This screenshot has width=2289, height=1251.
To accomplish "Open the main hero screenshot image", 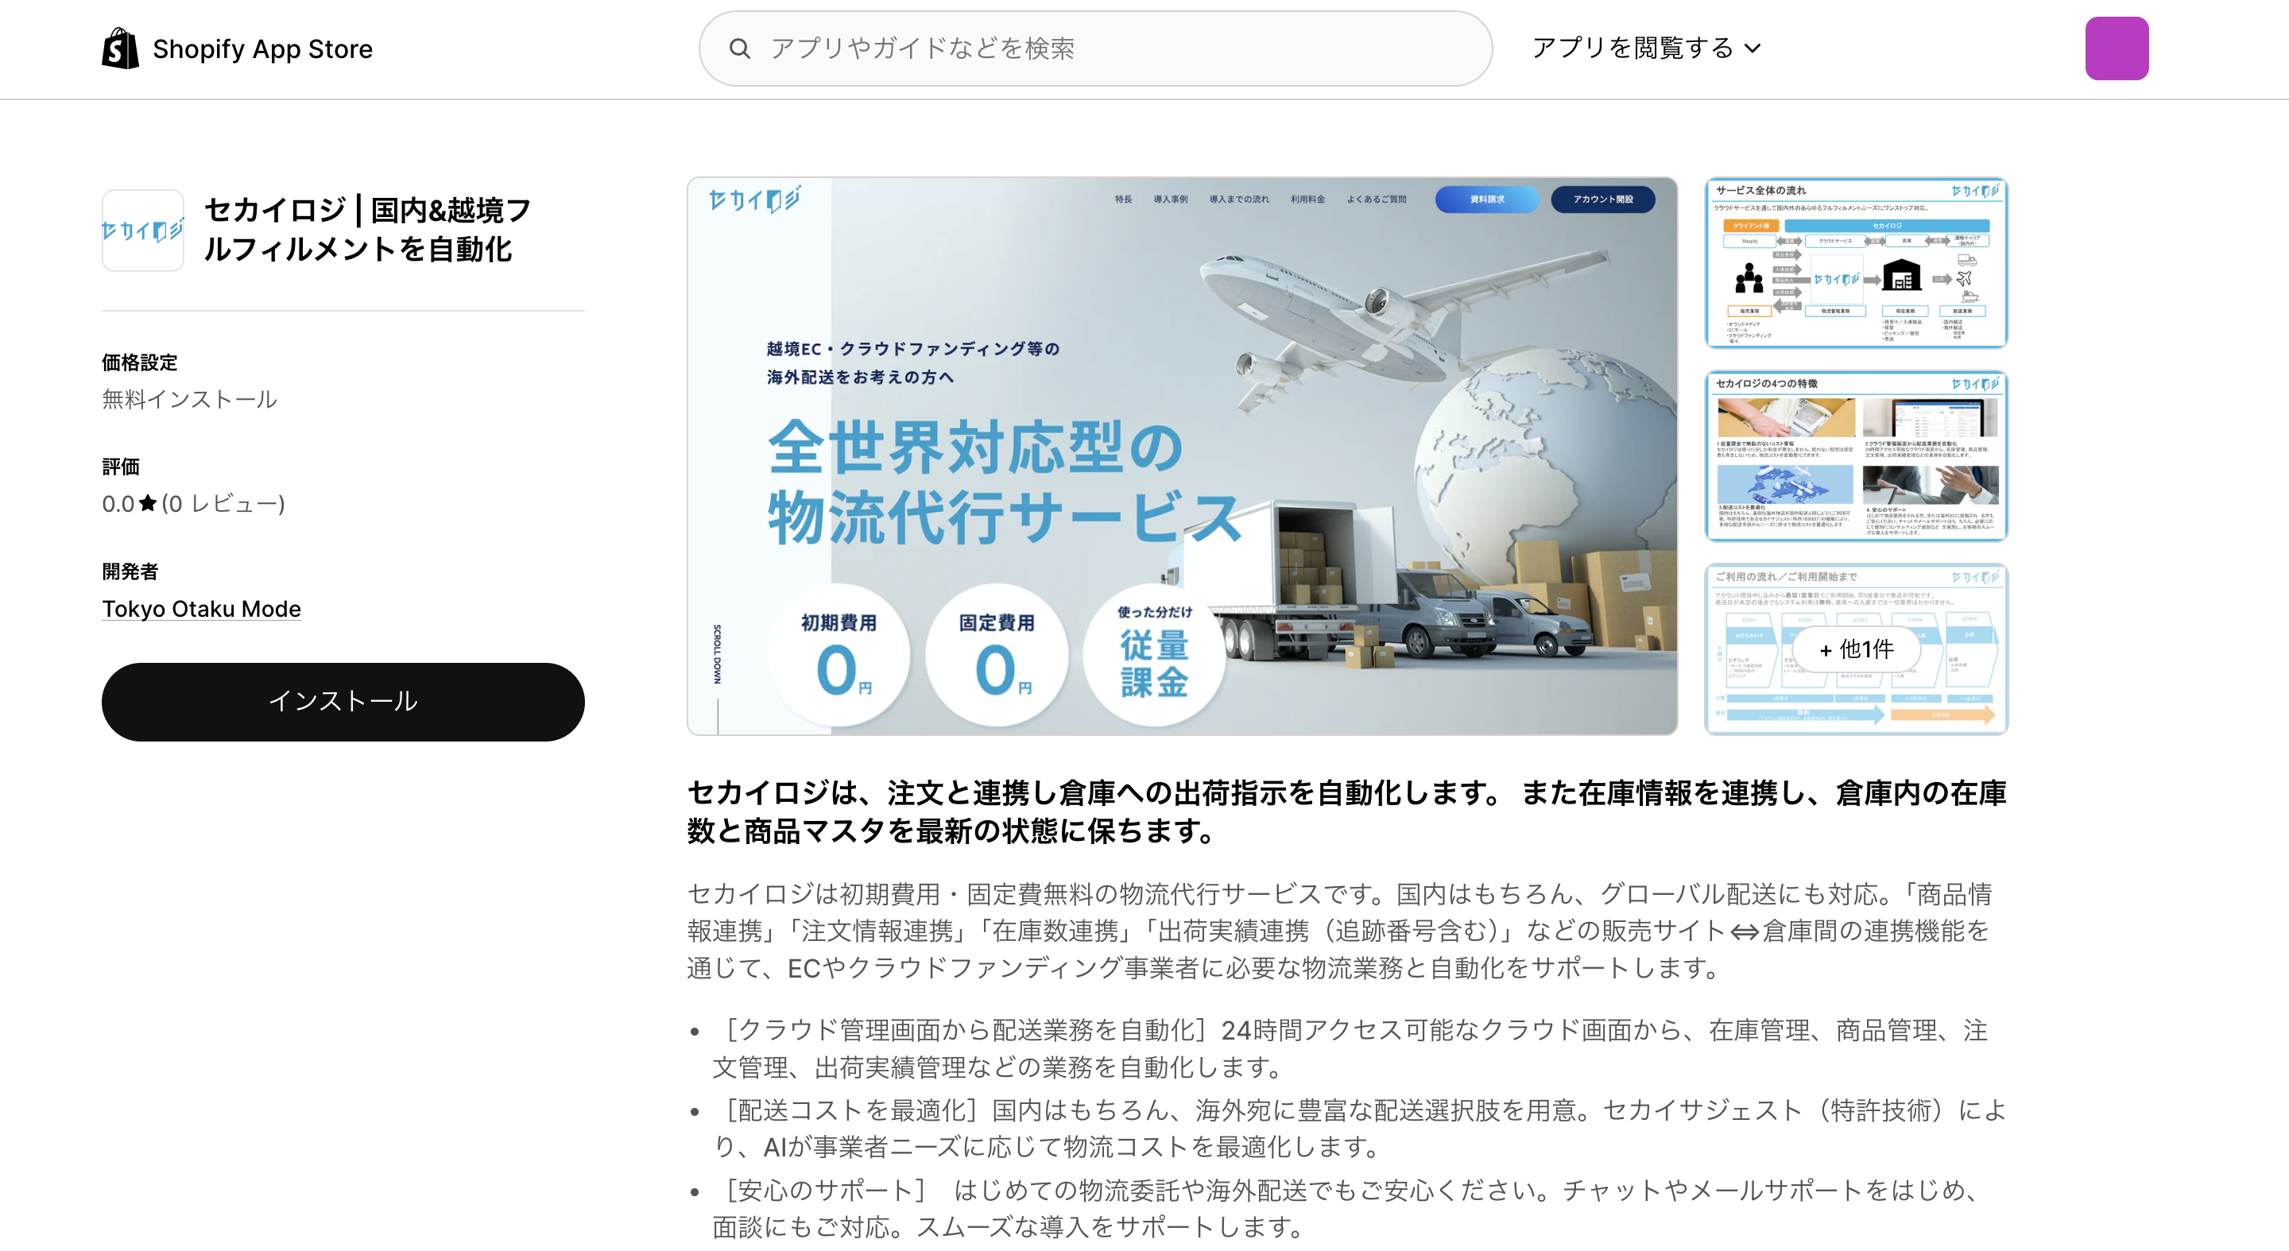I will coord(1182,455).
